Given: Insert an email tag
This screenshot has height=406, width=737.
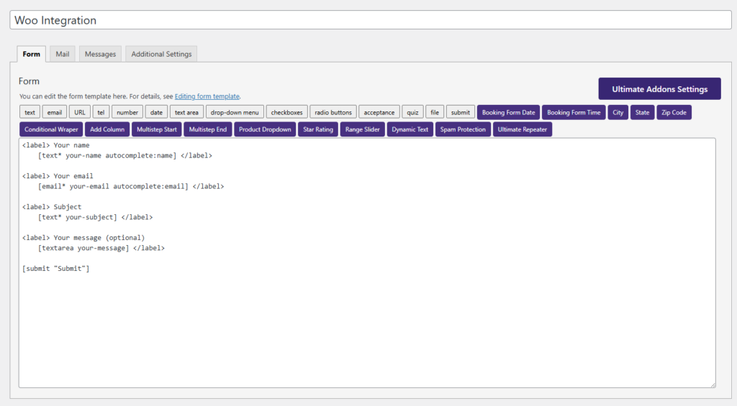Looking at the screenshot, I should click(x=55, y=112).
